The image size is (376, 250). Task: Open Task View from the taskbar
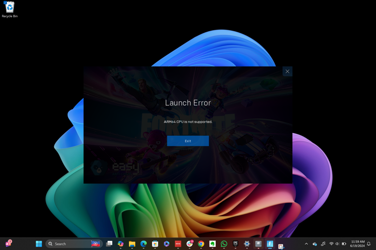tap(109, 244)
